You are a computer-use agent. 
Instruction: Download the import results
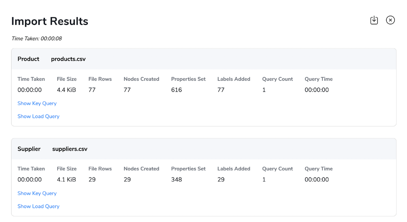(374, 20)
